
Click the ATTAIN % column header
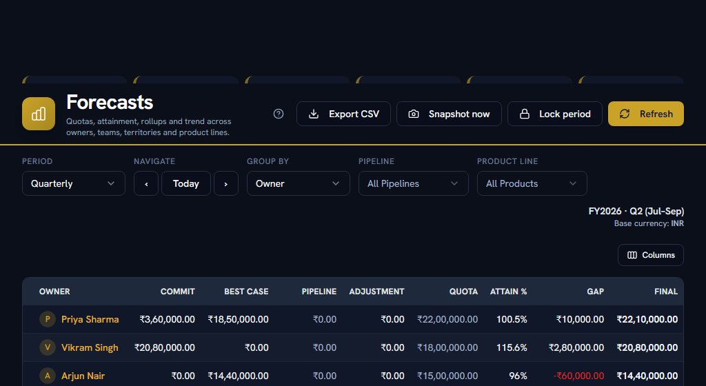click(x=508, y=292)
